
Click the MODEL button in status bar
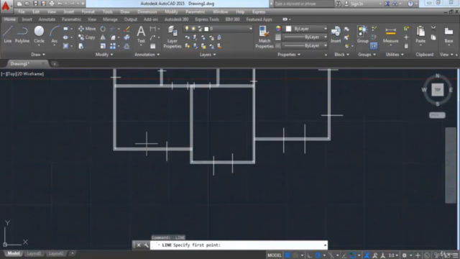275,255
